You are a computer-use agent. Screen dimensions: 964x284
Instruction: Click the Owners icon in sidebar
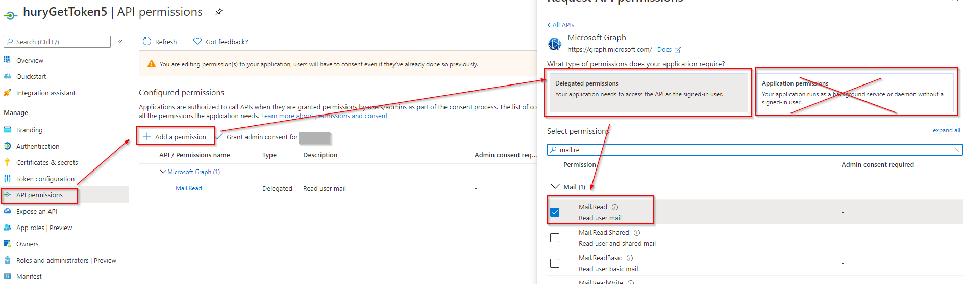coord(7,244)
